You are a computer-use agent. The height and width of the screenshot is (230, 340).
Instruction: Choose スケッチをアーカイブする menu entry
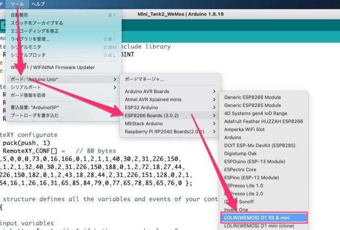(36, 23)
